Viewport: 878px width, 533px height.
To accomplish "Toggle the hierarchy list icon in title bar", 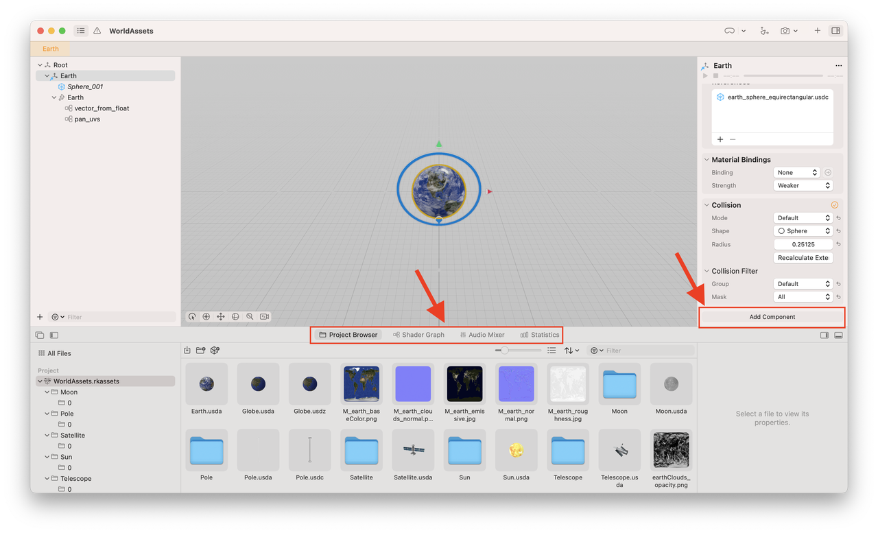I will [x=81, y=31].
